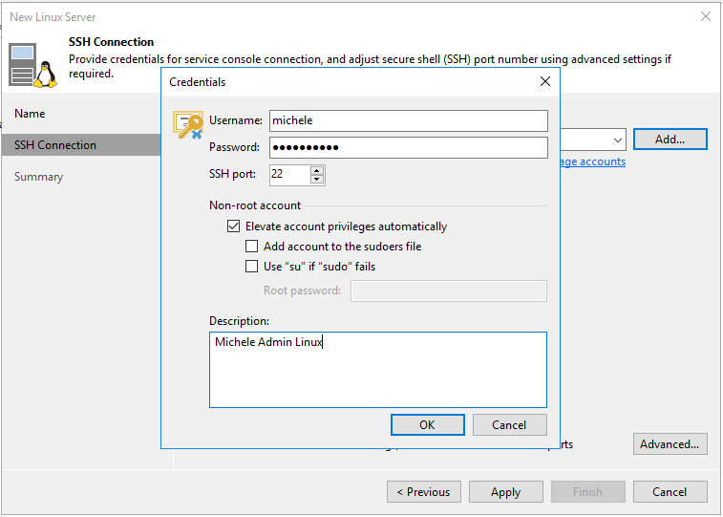Confirm credentials with OK button
723x517 pixels.
(x=428, y=424)
